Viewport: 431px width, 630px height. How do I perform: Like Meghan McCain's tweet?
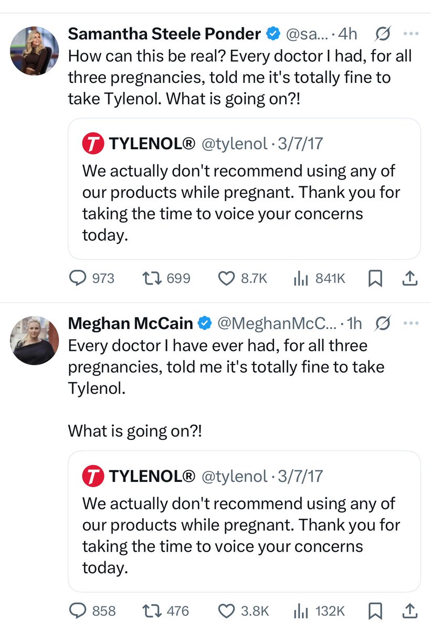[x=226, y=611]
